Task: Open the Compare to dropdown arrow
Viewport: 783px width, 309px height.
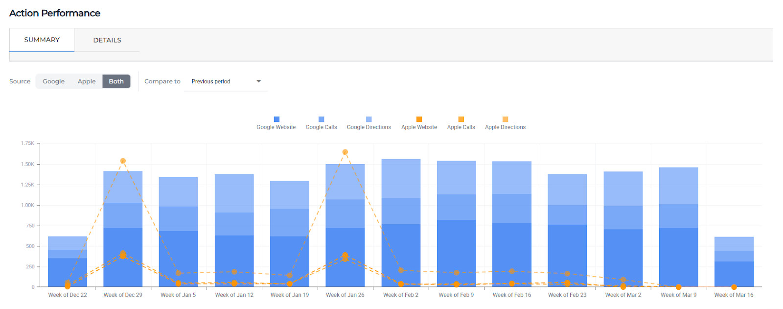Action: click(x=259, y=81)
